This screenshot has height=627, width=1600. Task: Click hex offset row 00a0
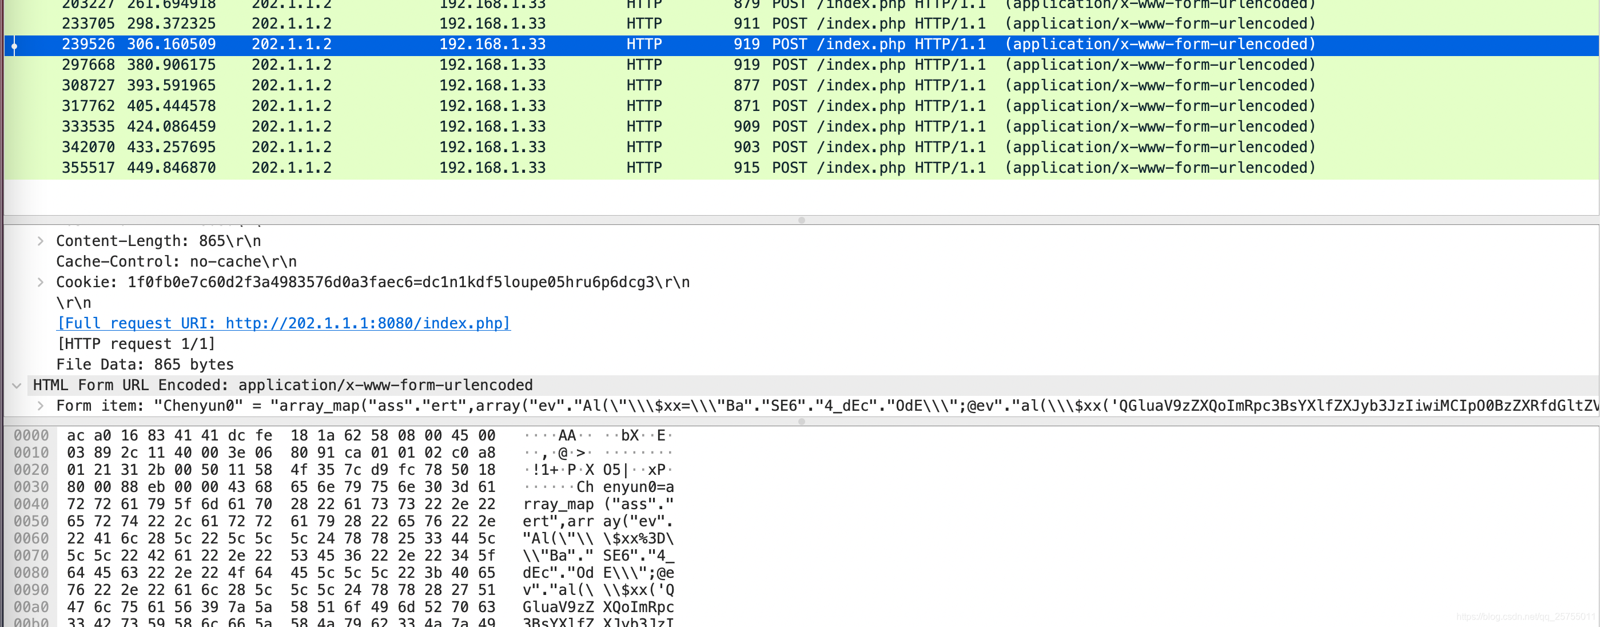point(31,606)
